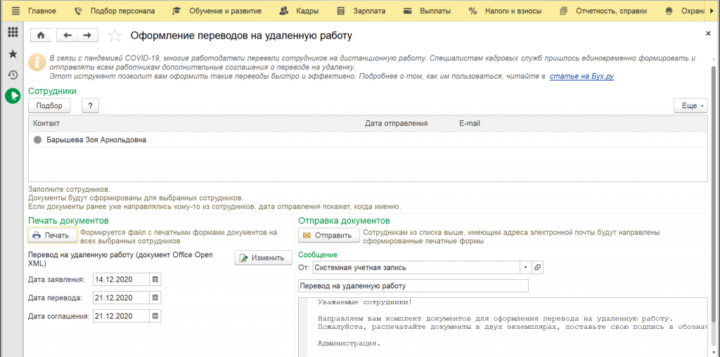This screenshot has width=720, height=357.
Task: Open Favorites star in the left sidebar
Action: tap(13, 54)
